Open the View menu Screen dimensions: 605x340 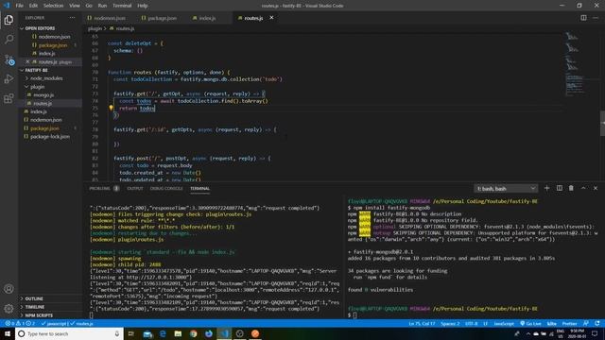75,6
